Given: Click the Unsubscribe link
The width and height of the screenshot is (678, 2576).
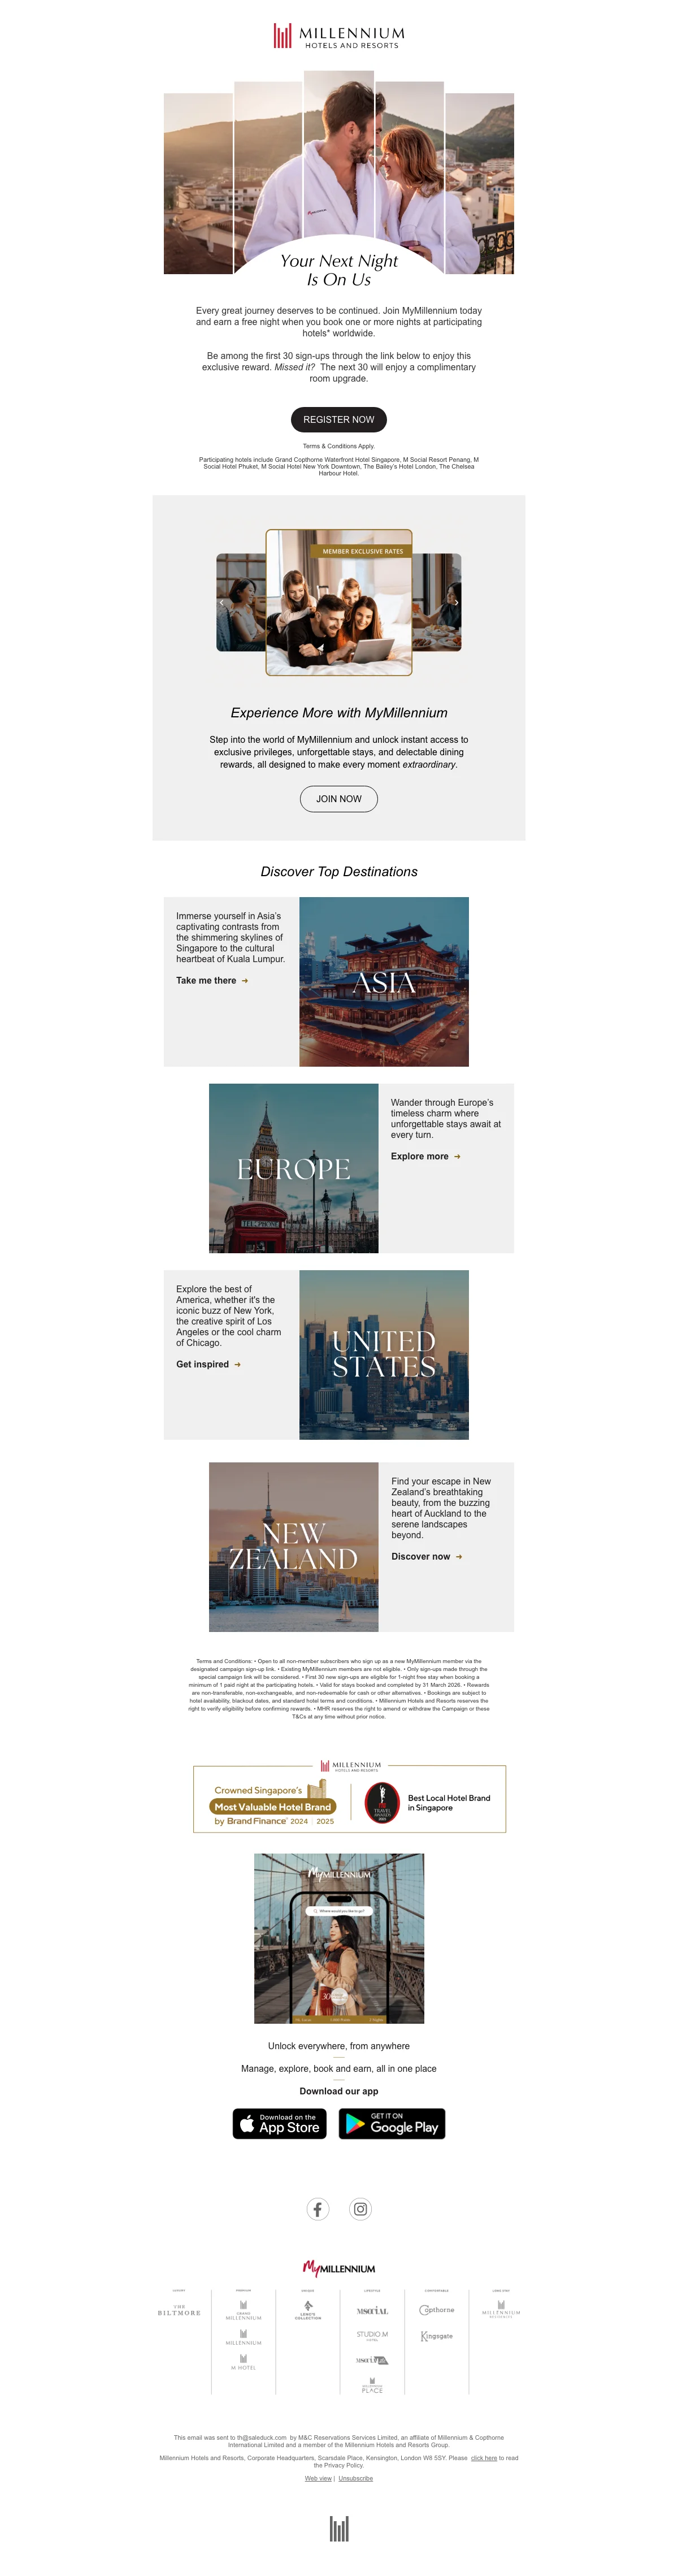Looking at the screenshot, I should 356,2479.
